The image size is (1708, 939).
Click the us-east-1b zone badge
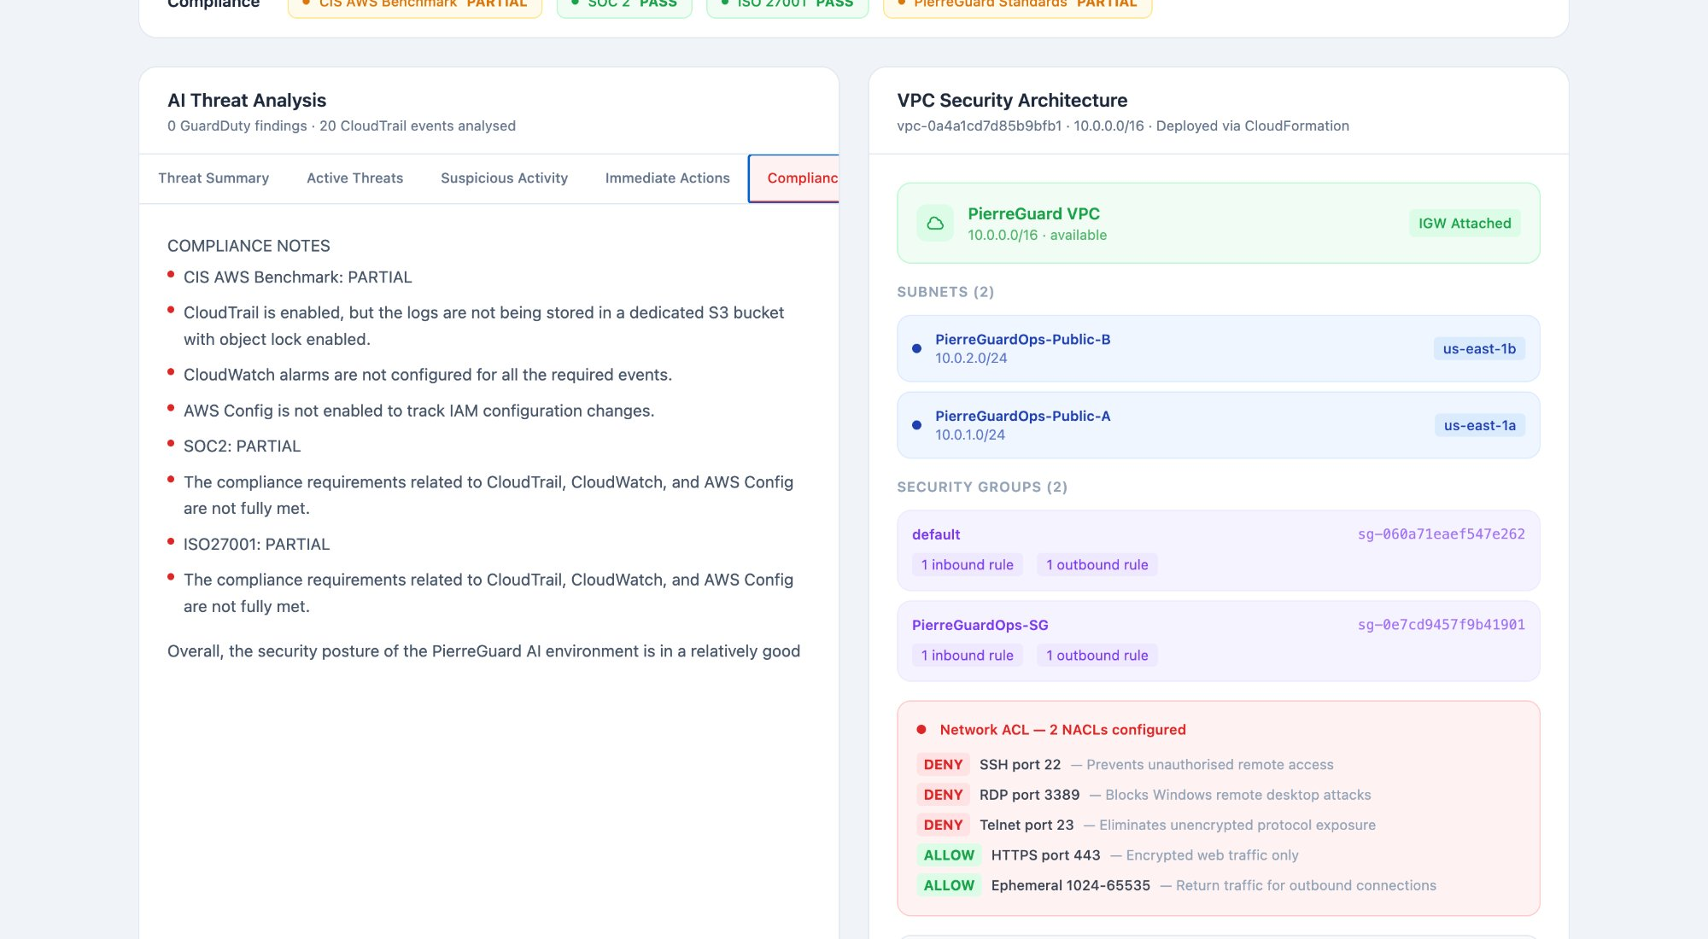point(1478,348)
